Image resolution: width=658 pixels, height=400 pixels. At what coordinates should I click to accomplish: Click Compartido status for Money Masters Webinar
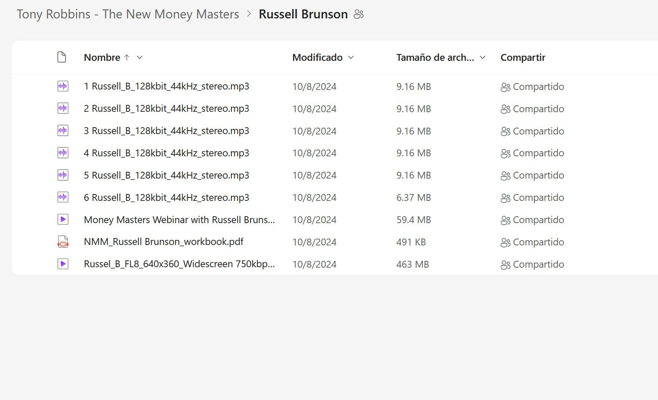[538, 220]
